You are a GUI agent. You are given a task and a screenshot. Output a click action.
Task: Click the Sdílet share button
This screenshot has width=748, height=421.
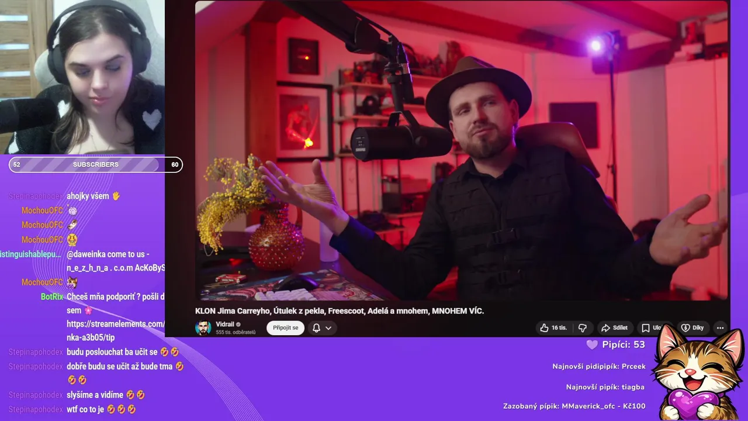pos(614,328)
